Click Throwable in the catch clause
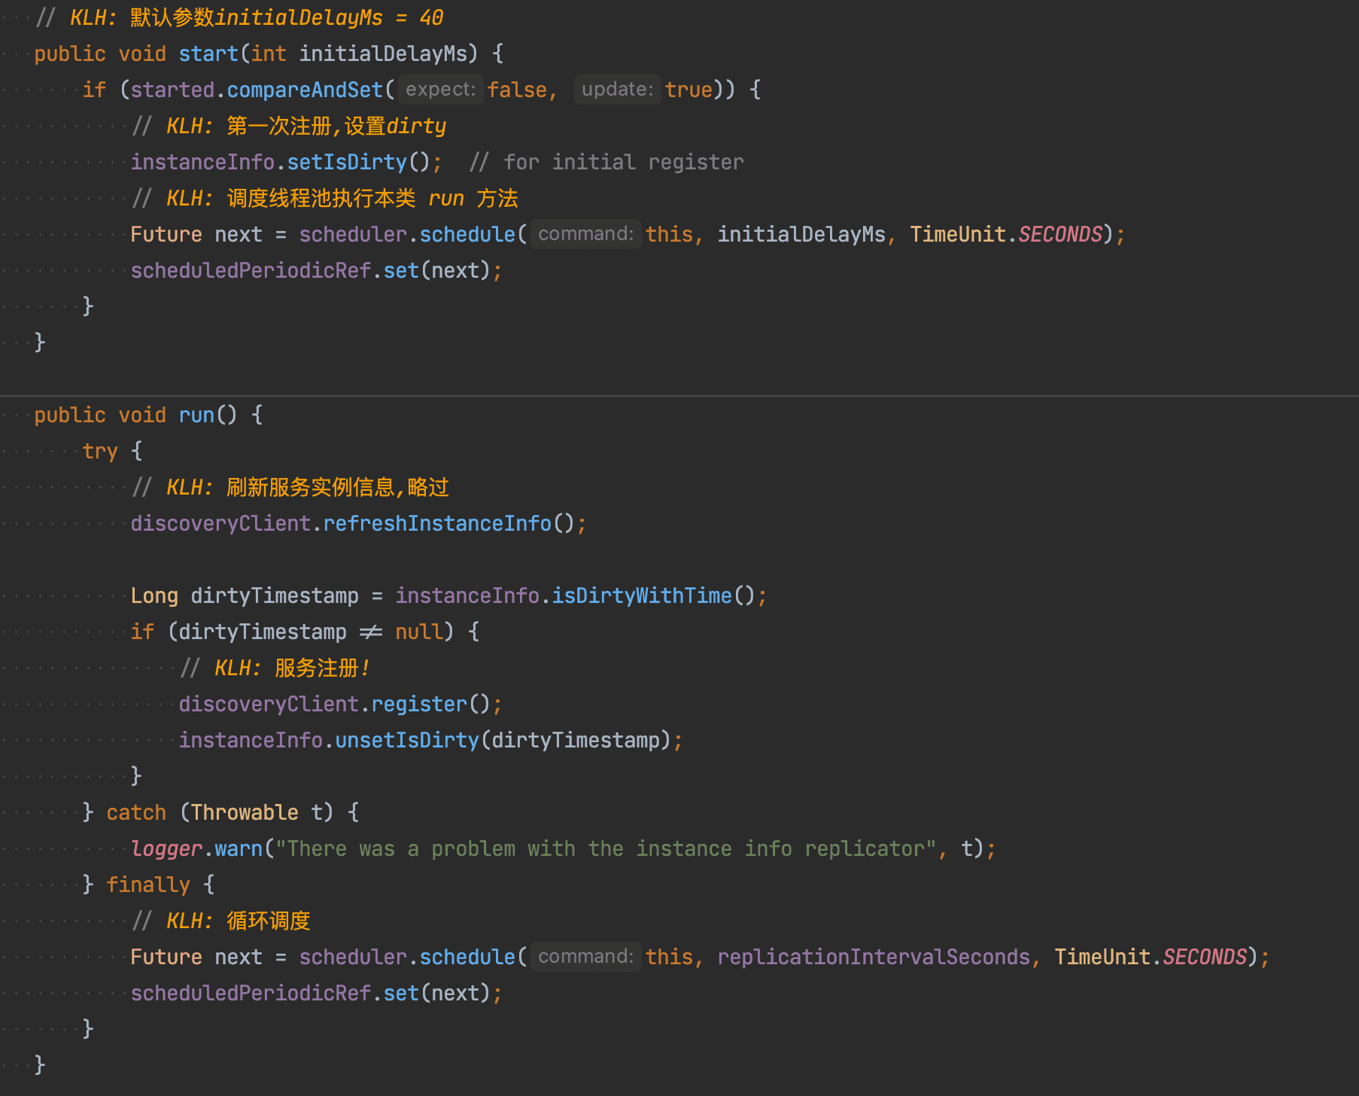Screen dimensions: 1359x1096 245,812
